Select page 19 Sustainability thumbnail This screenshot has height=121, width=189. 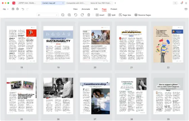(x=58, y=44)
